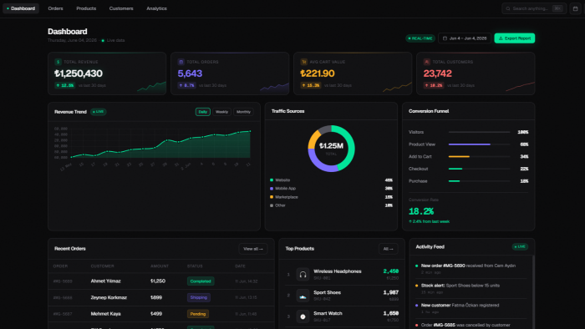Toggle the REAL-TIME badge

pos(420,38)
